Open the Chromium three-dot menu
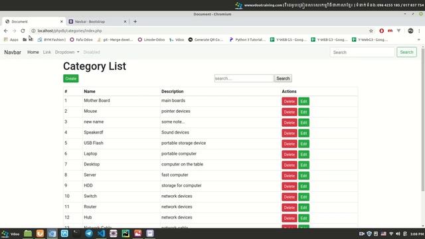Screen dimensions: 425x239 click(x=419, y=31)
